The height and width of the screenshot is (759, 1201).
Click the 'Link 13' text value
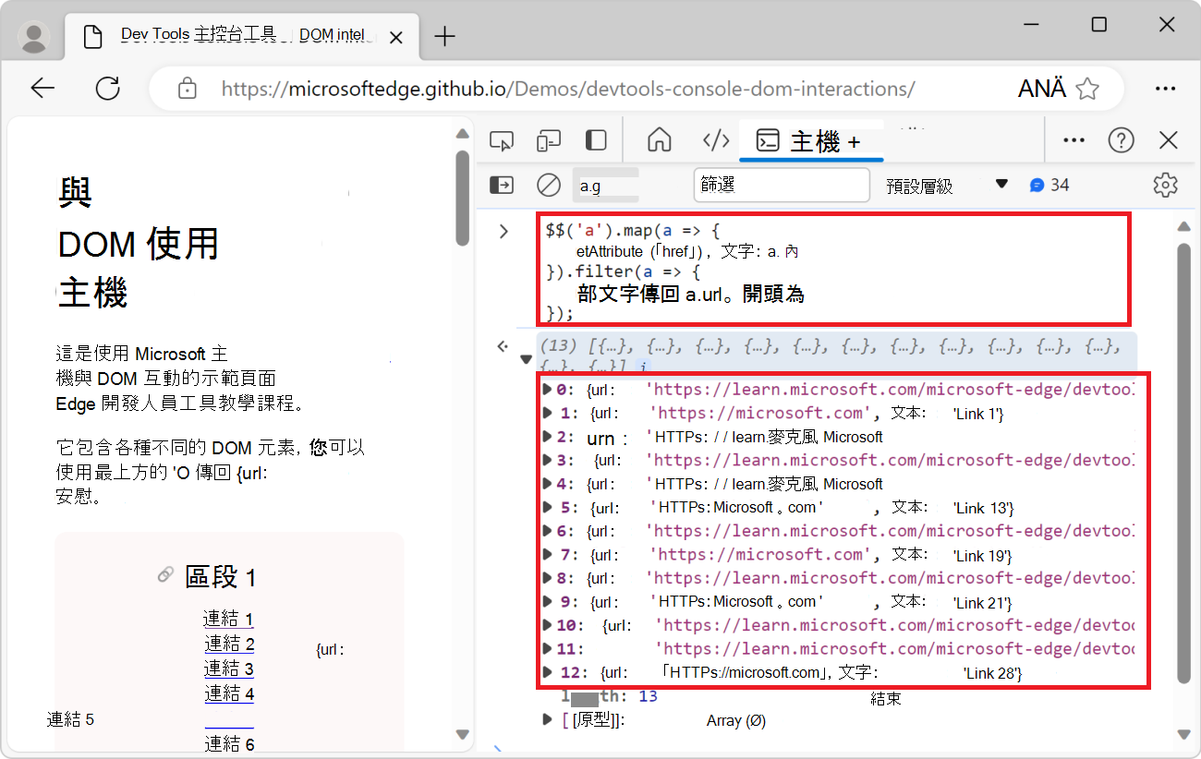tap(984, 508)
